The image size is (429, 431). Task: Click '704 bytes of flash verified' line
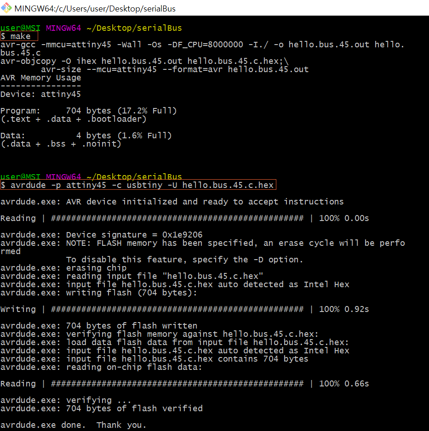point(102,408)
